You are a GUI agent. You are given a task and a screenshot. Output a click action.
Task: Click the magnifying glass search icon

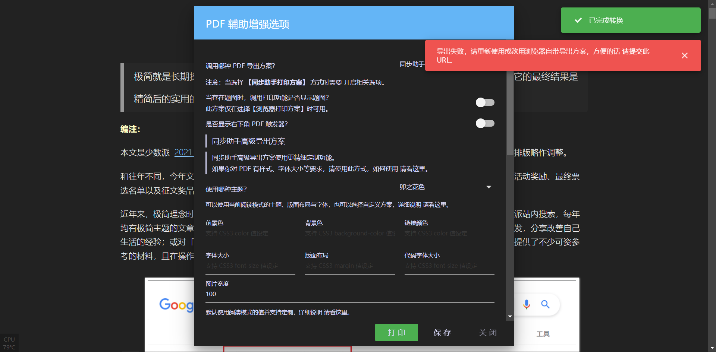[546, 304]
